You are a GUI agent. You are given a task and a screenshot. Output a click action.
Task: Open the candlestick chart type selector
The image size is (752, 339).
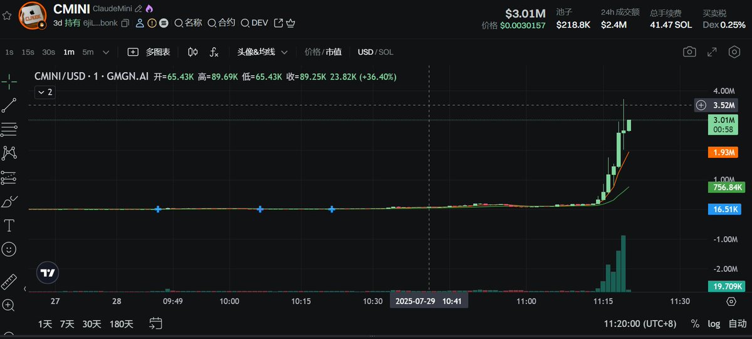(x=193, y=52)
